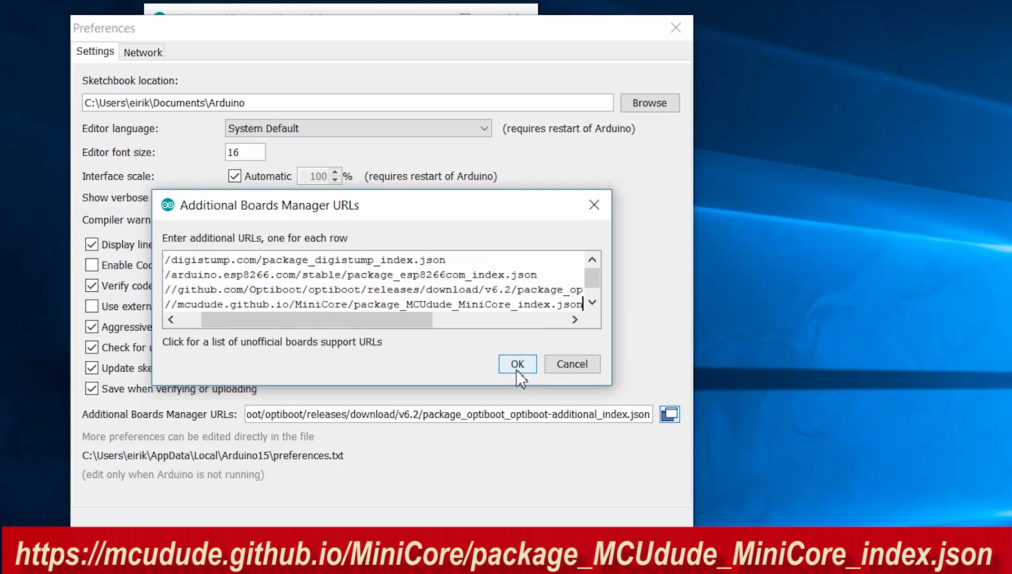Image resolution: width=1012 pixels, height=574 pixels.
Task: Close the Preferences window
Action: click(x=676, y=28)
